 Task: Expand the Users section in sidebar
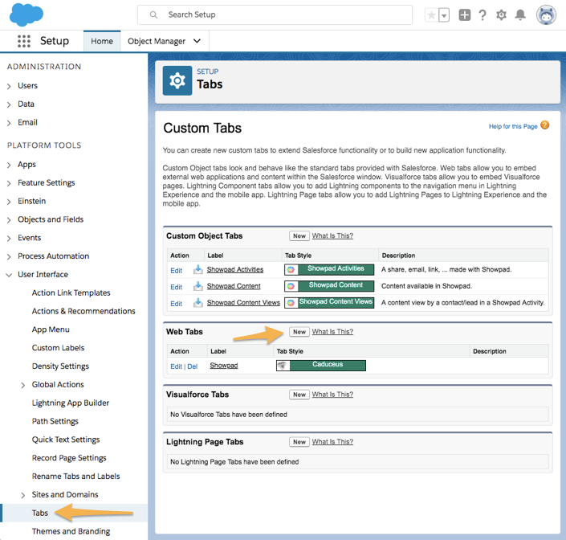[9, 86]
